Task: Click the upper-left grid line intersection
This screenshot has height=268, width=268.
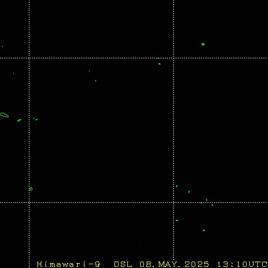Action: [x=29, y=58]
